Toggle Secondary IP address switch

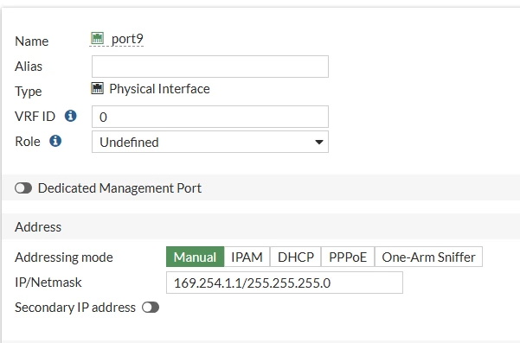coord(151,308)
